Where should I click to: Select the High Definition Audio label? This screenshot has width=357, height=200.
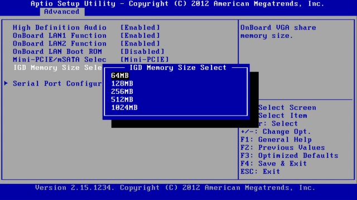pyautogui.click(x=60, y=28)
